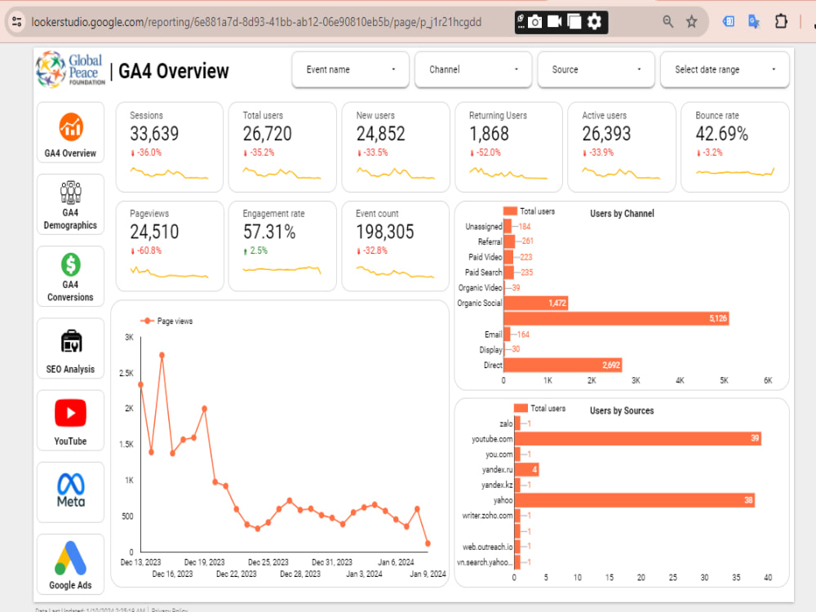Click the Engagement rate 2.5% increase indicator

[255, 251]
